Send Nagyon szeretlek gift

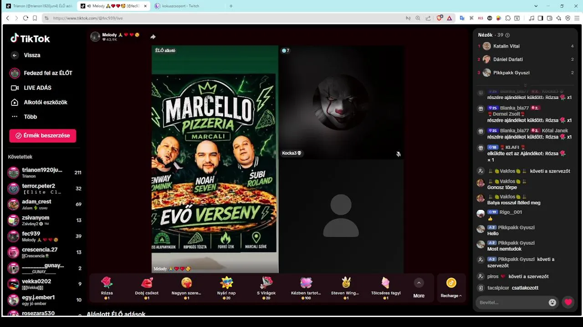click(x=186, y=288)
